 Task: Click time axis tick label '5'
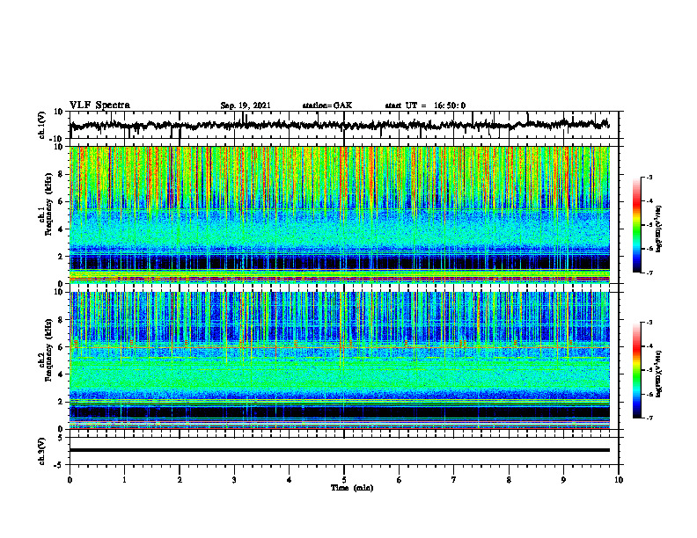click(x=344, y=480)
